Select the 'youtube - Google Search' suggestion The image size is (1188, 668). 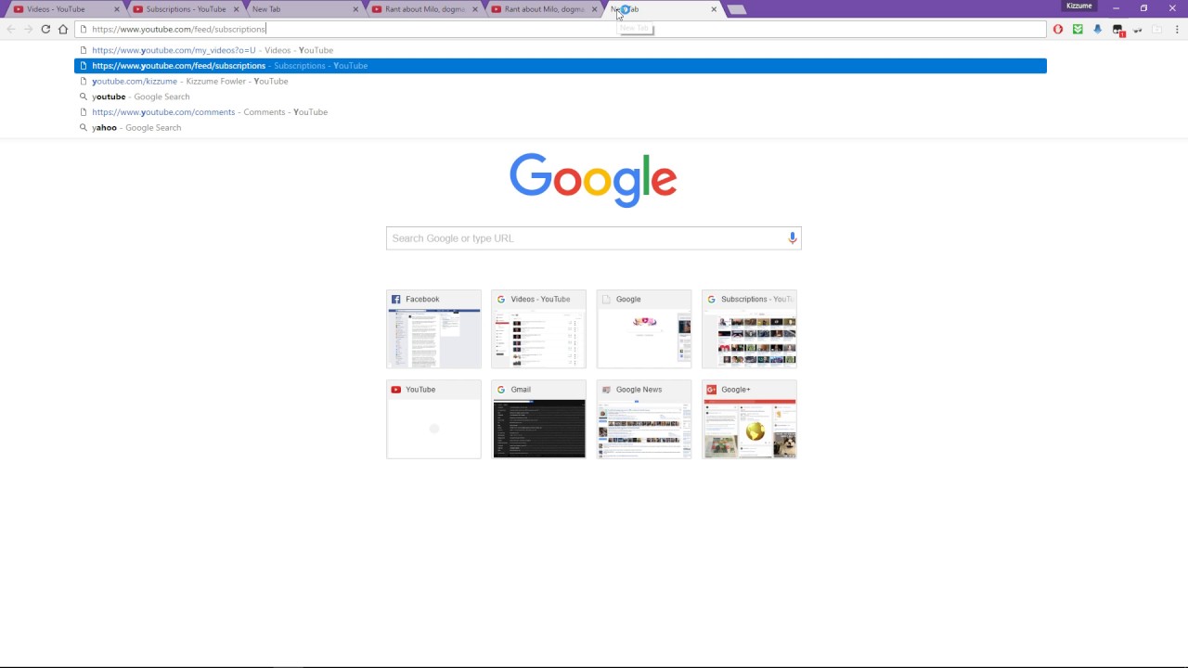561,96
